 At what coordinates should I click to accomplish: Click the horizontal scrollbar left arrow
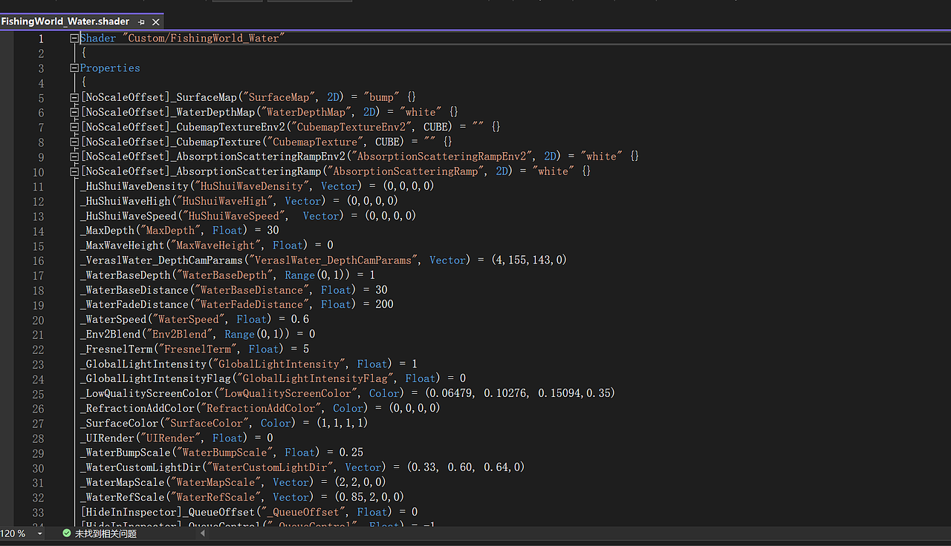tap(202, 533)
